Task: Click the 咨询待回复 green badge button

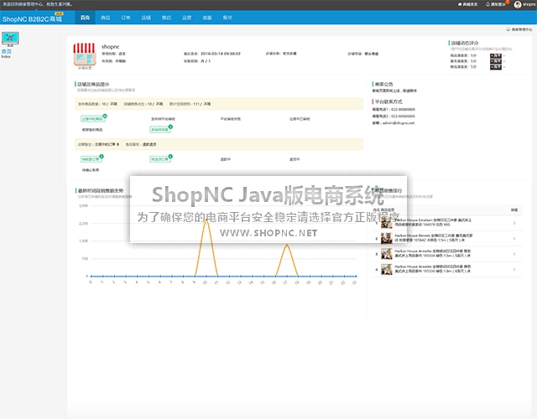Action: (x=160, y=130)
